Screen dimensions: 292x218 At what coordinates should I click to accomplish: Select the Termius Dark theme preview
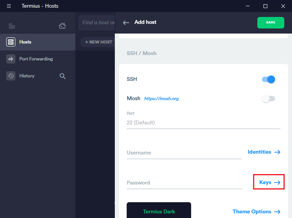pos(159,210)
